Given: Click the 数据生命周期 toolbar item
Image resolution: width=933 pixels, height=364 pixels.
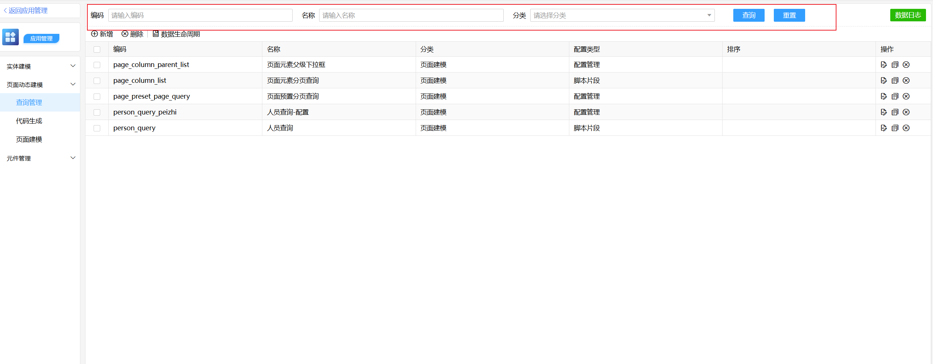Looking at the screenshot, I should tap(177, 34).
